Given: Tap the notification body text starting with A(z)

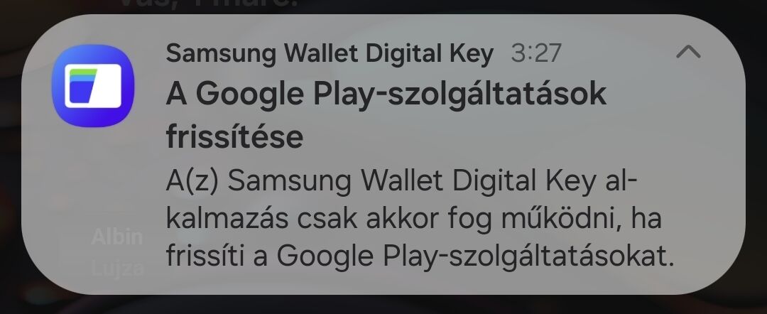Looking at the screenshot, I should tap(420, 219).
